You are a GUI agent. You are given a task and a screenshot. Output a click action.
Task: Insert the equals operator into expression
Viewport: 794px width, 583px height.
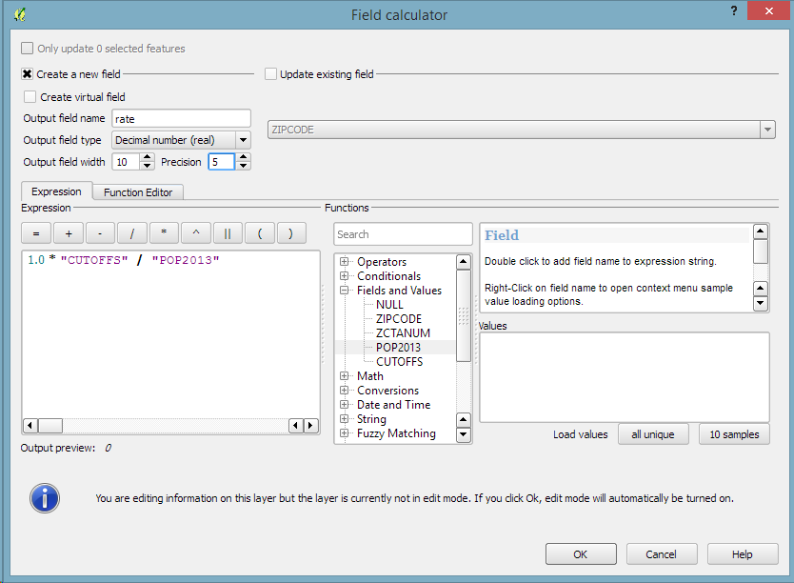coord(36,233)
